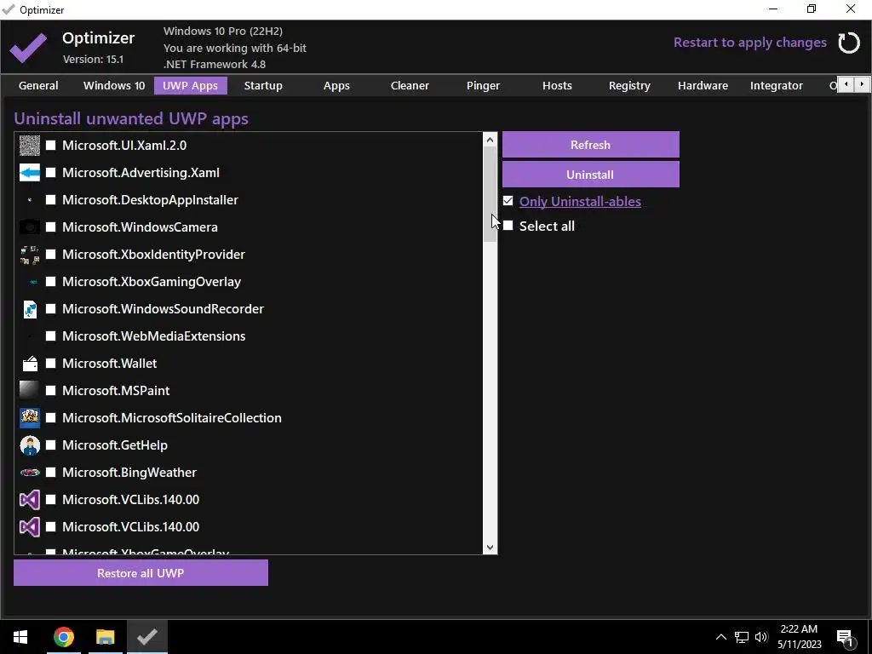Click tab strip scroll left arrow
This screenshot has width=872, height=654.
[846, 84]
